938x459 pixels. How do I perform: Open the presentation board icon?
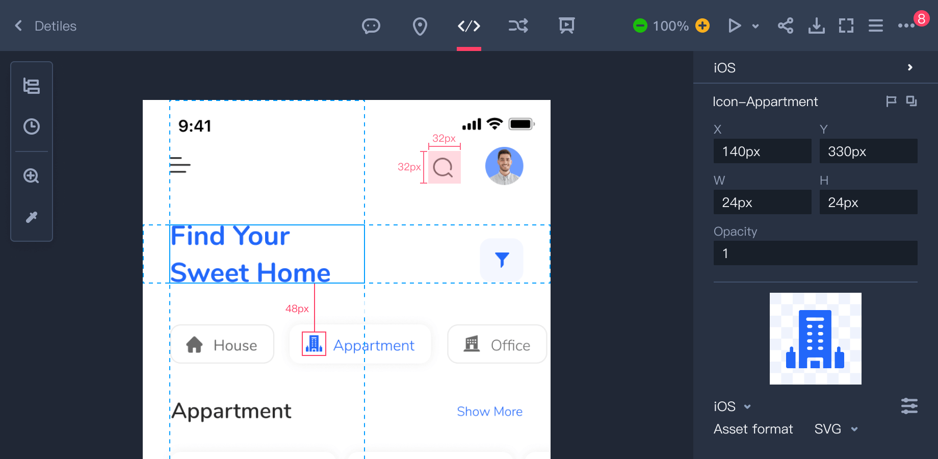tap(566, 25)
